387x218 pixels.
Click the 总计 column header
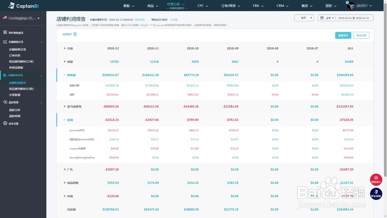pyautogui.click(x=350, y=48)
